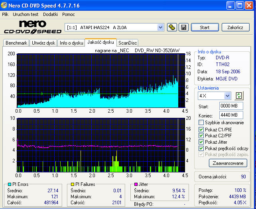This screenshot has width=256, height=209.
Task: Expand the 4X speed dropdown
Action: coord(227,96)
